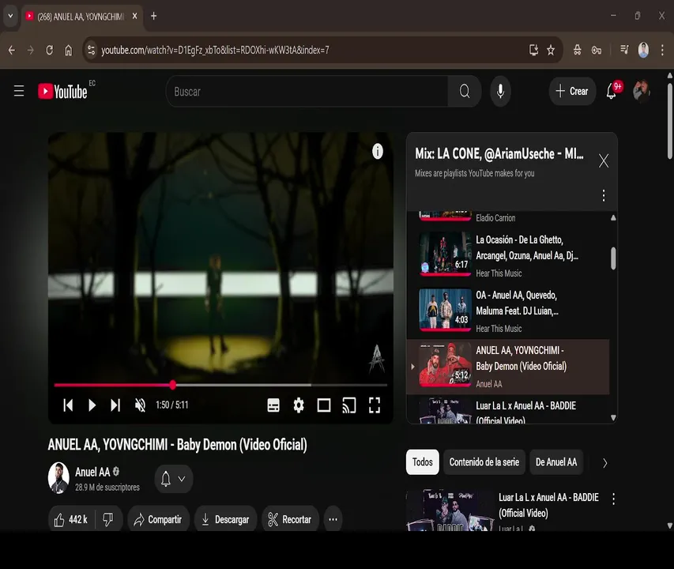Click Descargar download button
Image resolution: width=674 pixels, height=569 pixels.
(226, 519)
